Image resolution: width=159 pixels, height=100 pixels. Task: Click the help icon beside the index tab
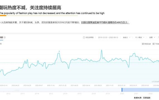[x=5, y=37]
